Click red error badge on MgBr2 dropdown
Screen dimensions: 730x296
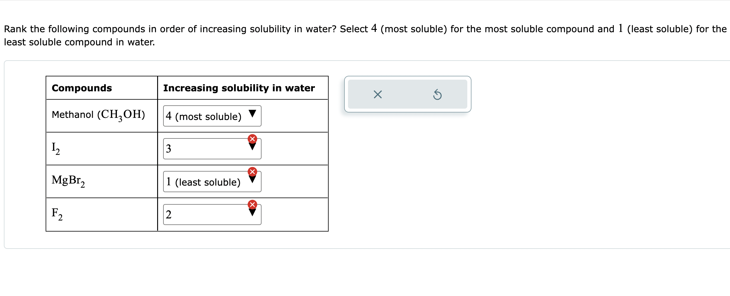(252, 172)
